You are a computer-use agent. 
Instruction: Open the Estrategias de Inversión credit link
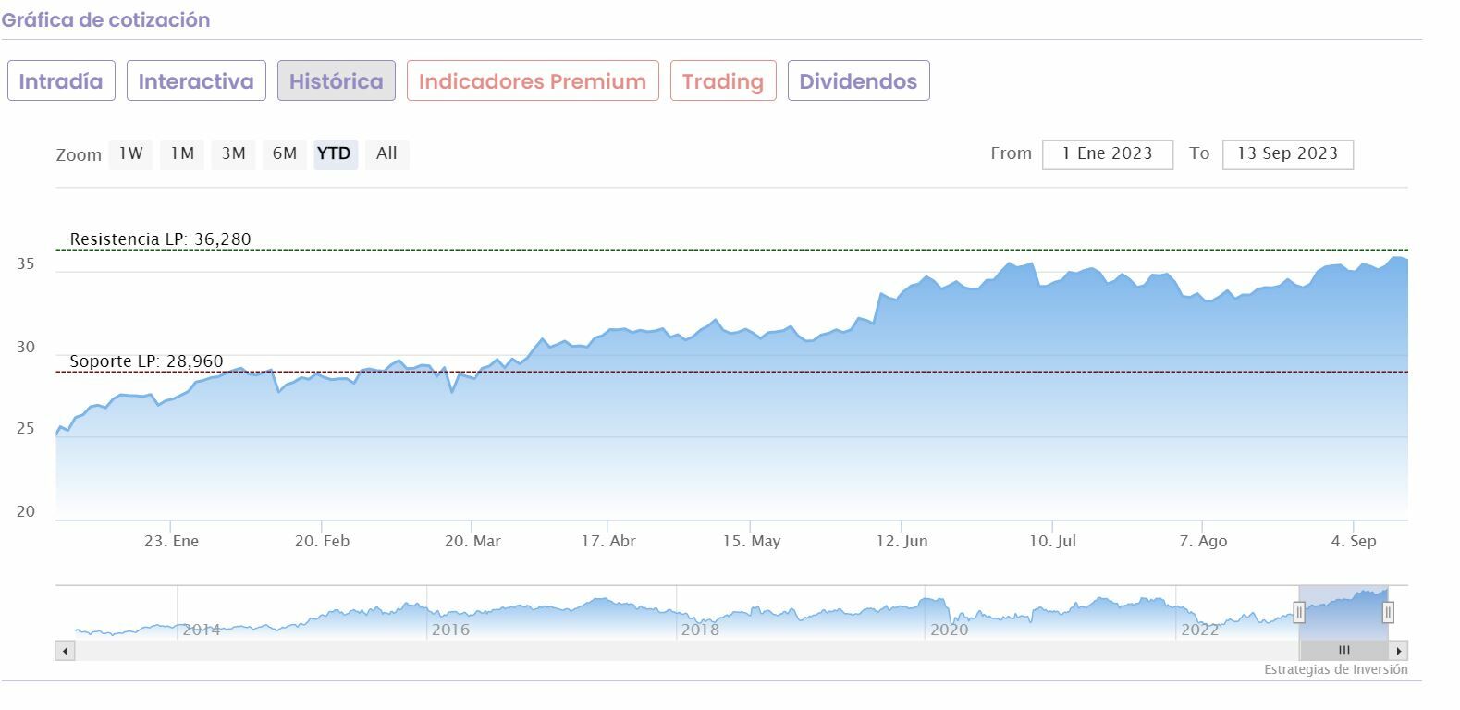(x=1336, y=669)
